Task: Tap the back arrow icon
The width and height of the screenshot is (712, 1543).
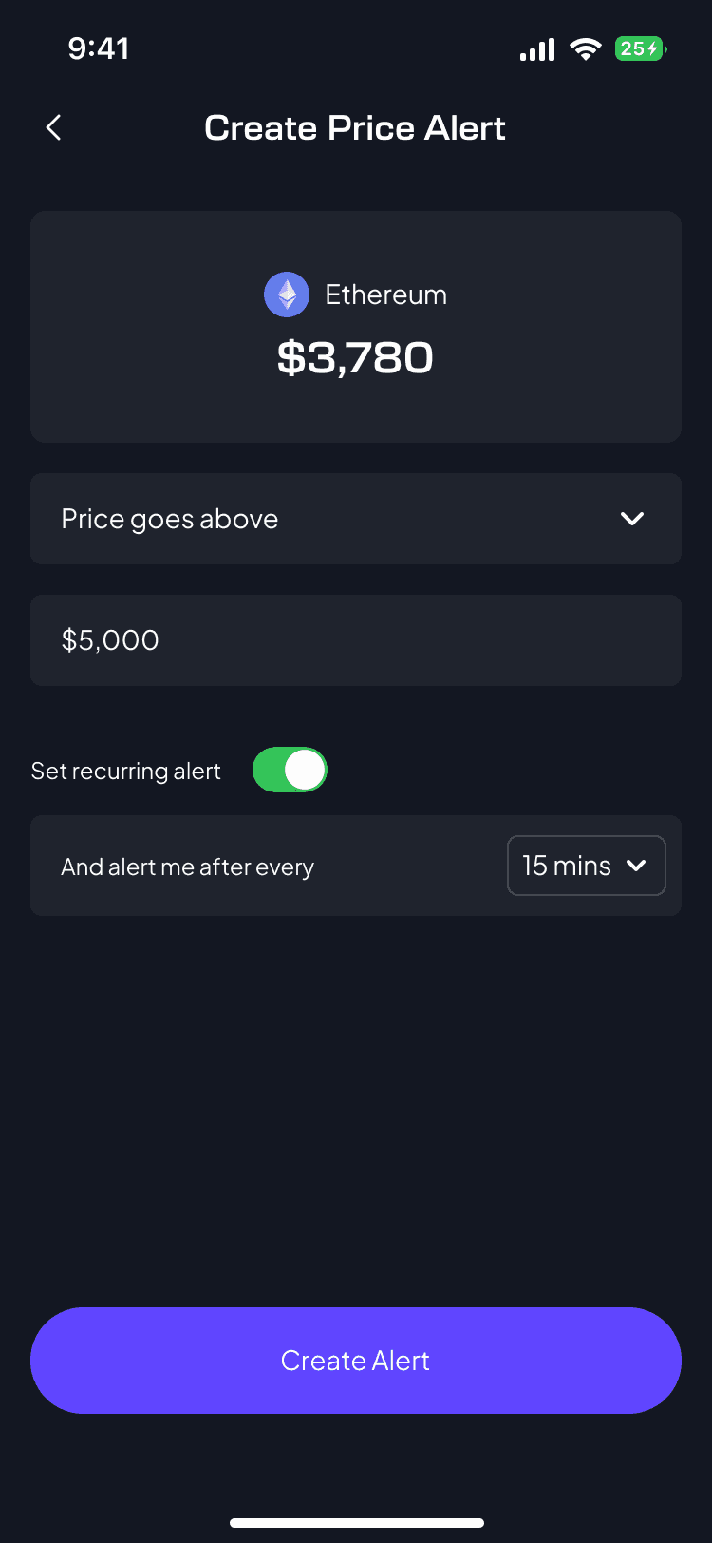Action: [54, 127]
